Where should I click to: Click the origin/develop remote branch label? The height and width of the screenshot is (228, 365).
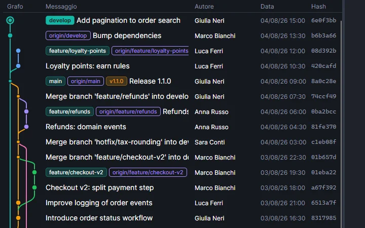(68, 35)
